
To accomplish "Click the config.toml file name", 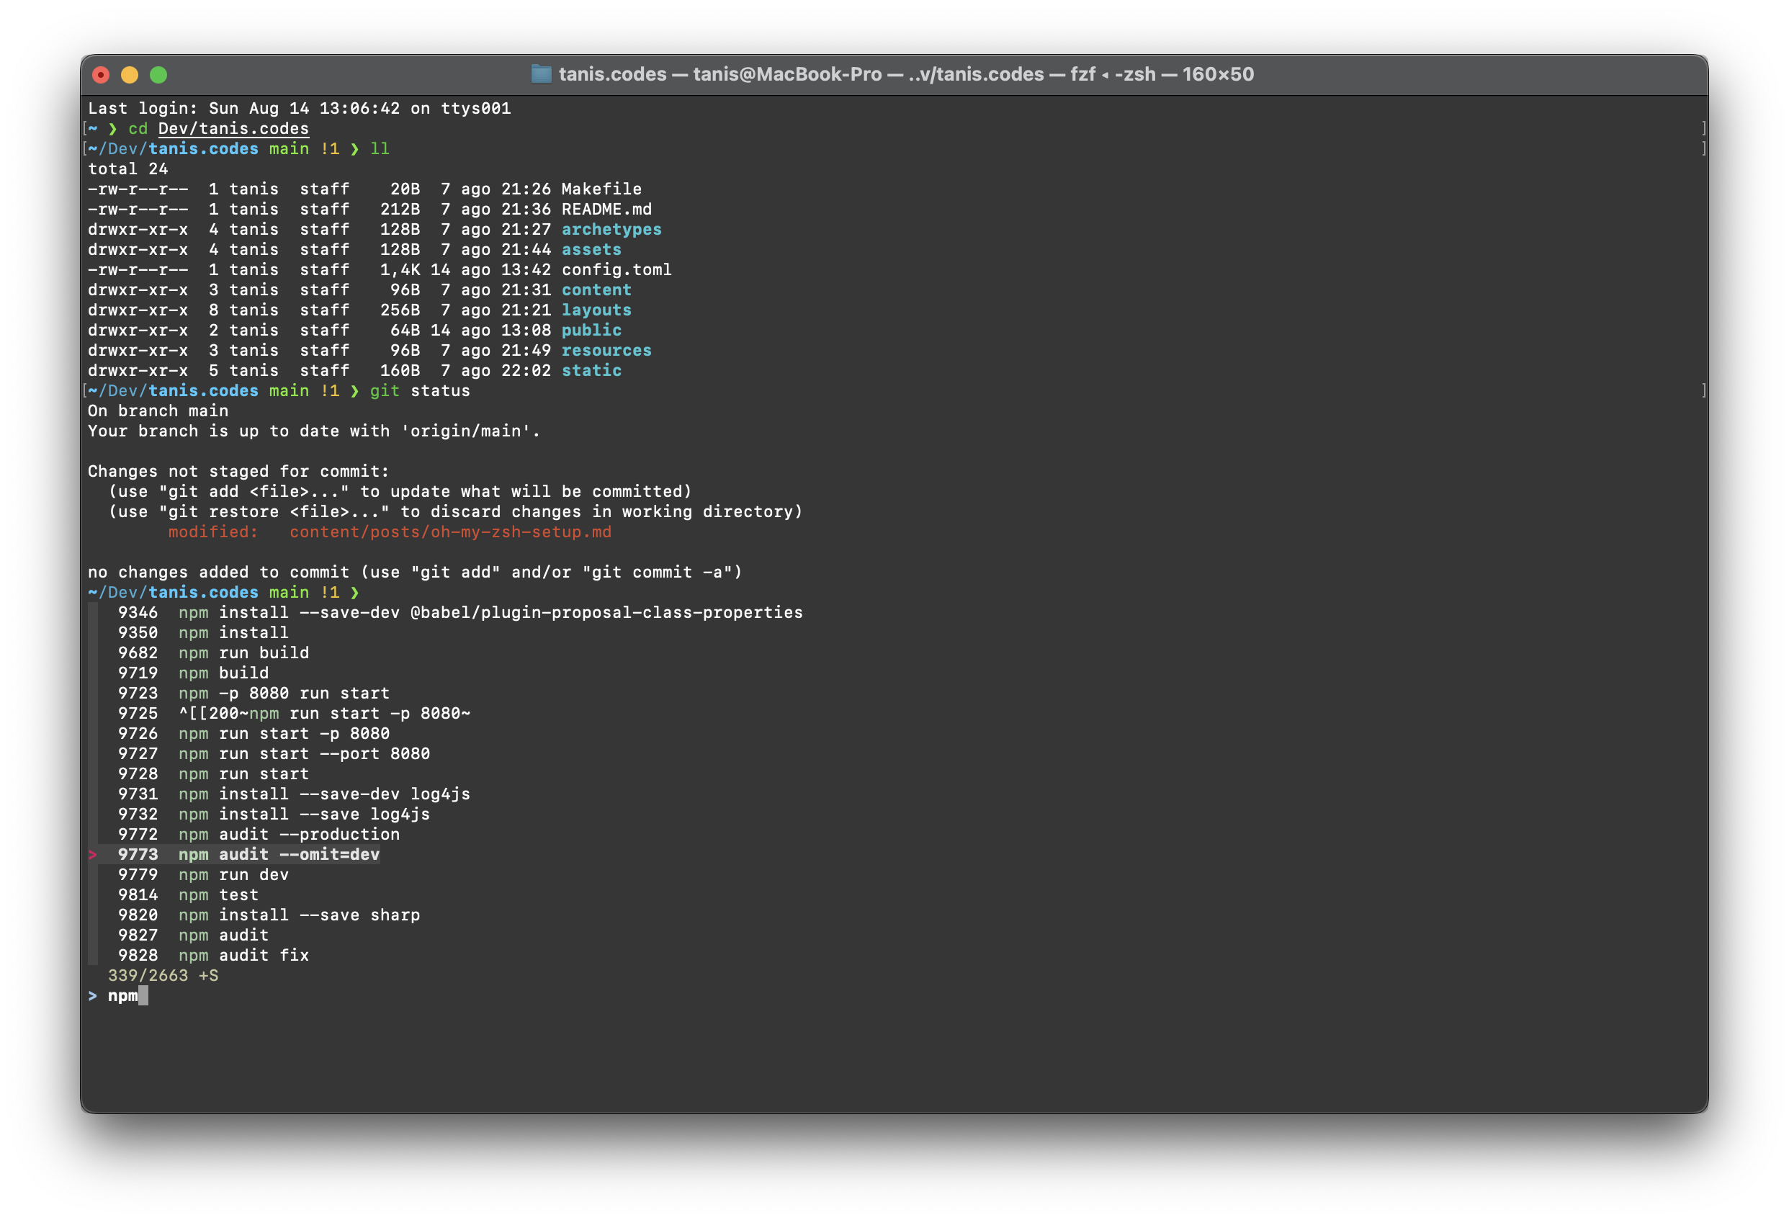I will (616, 269).
